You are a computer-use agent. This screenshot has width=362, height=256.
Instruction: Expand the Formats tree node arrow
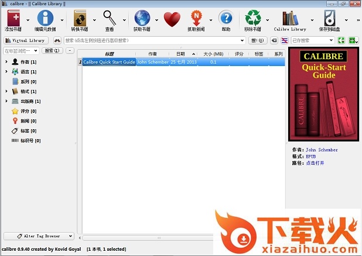coord(6,91)
